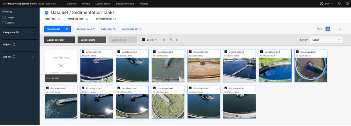Switch to list view icon
Viewport: 351px width, 126px height.
(x=333, y=29)
